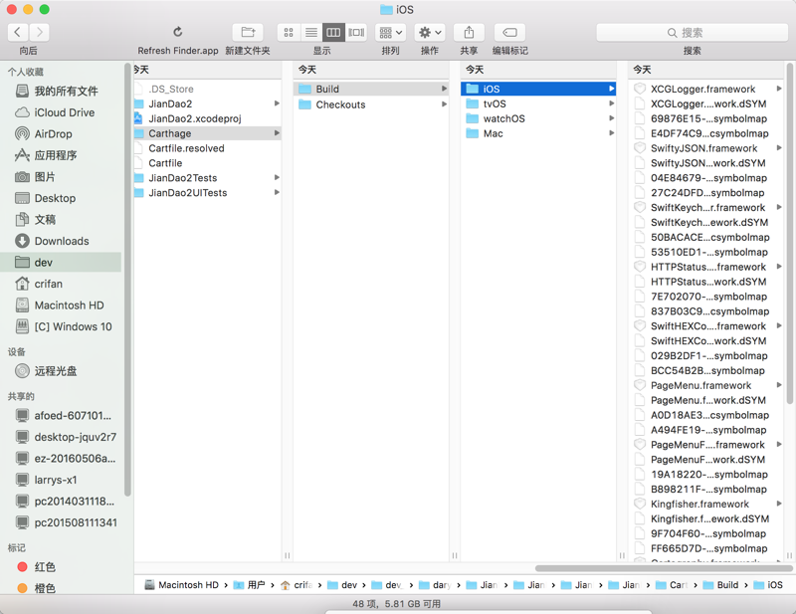Open crifan home folder in sidebar
This screenshot has width=796, height=614.
[x=61, y=284]
